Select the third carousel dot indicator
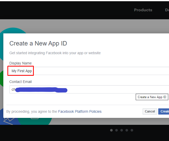Viewport: 169px width, 141px height. [x=122, y=130]
